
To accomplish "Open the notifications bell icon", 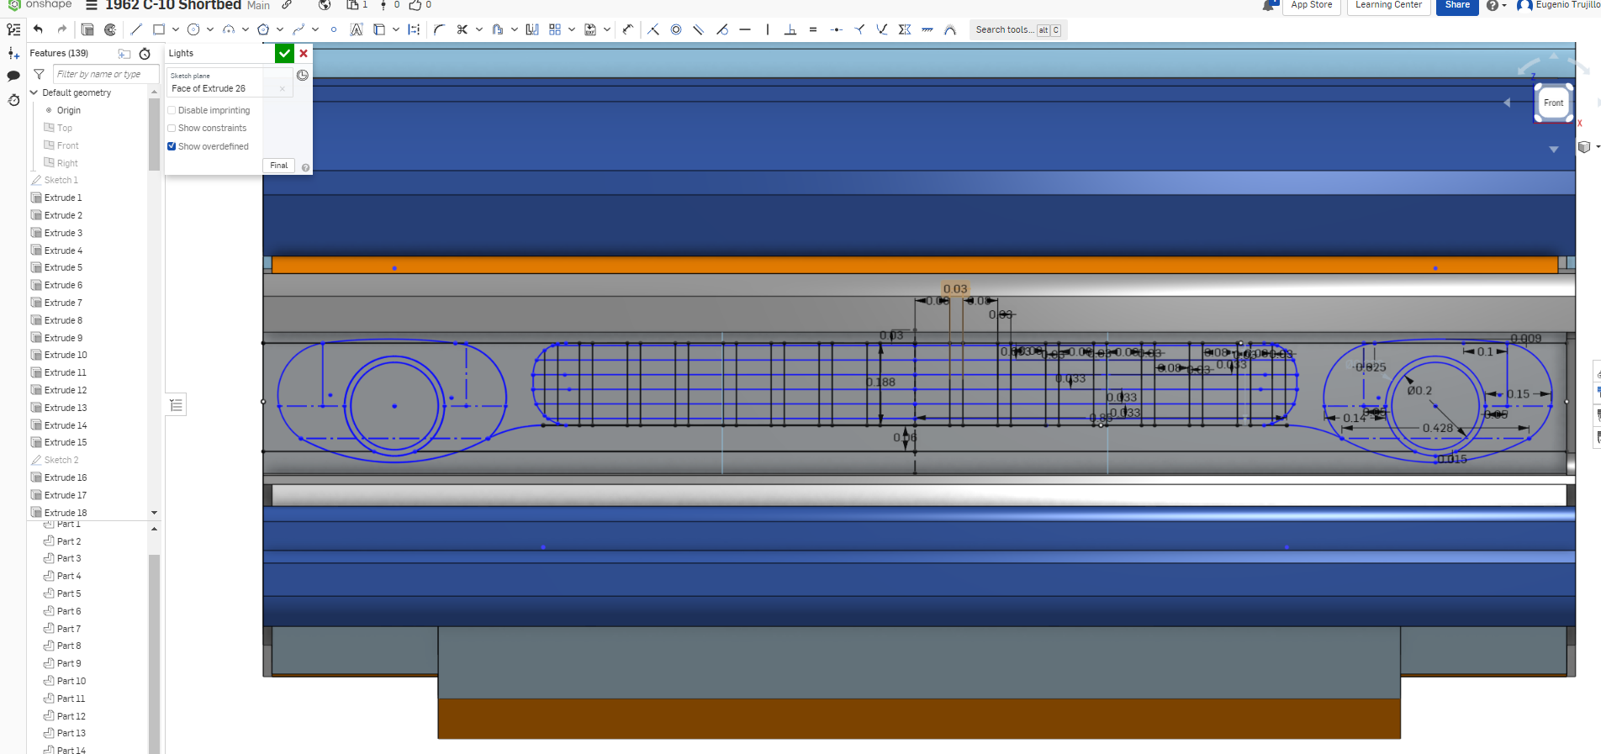I will 1270,5.
